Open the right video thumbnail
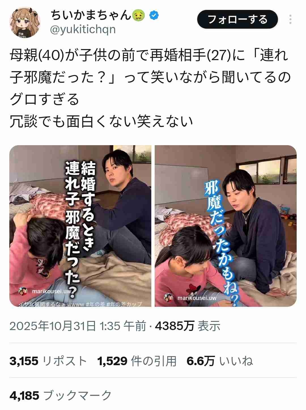Screen dimensions: 306x410 (x=226, y=226)
